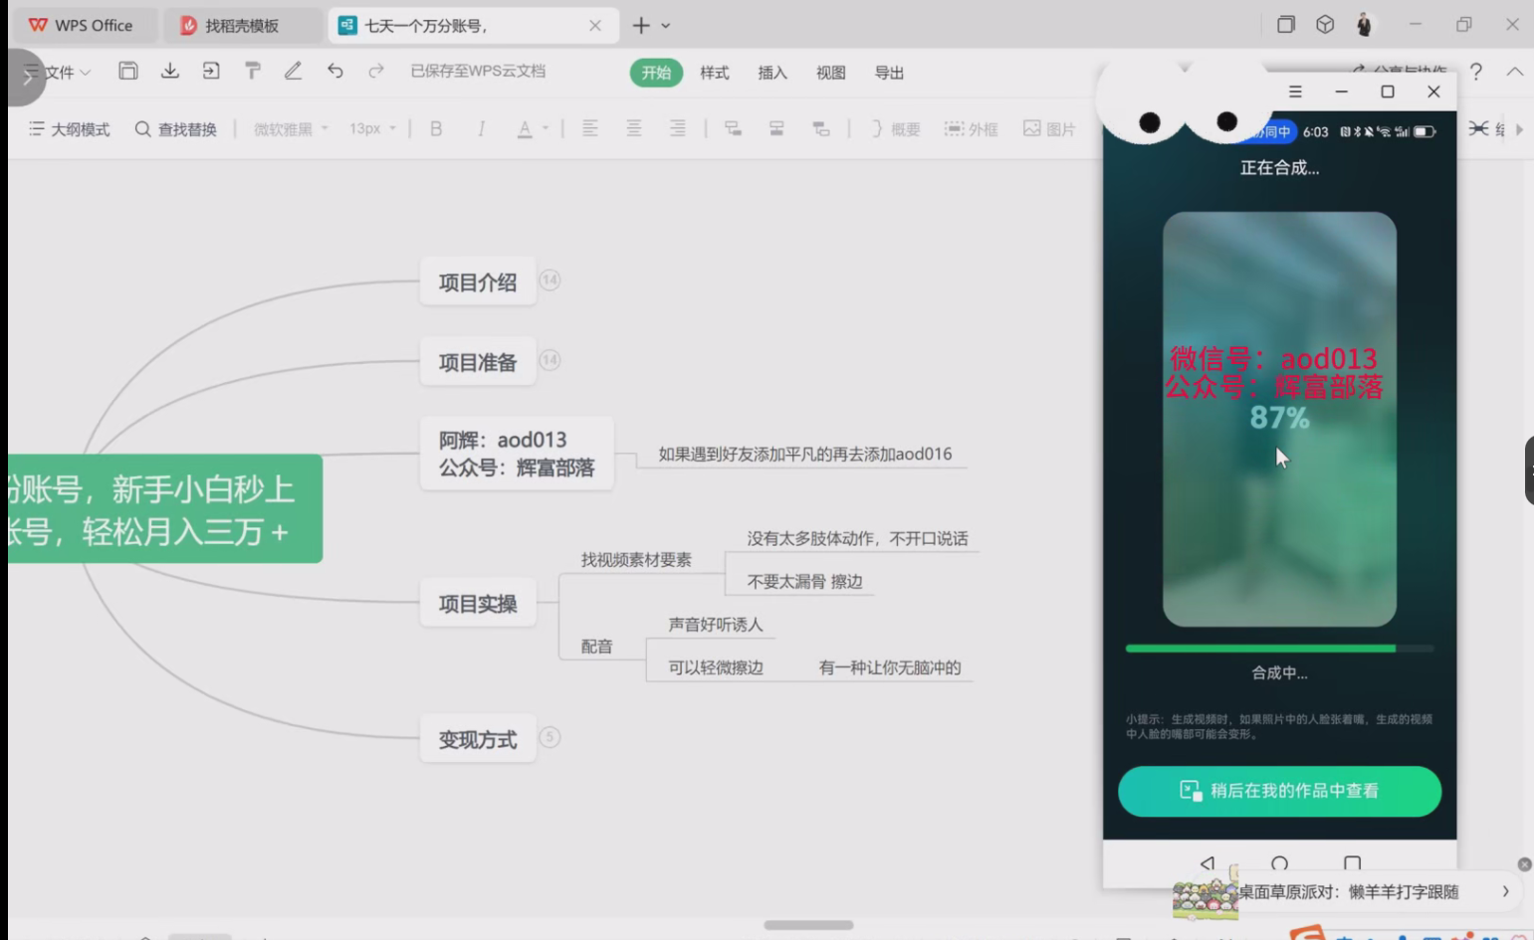Click the insert parent topic icon

[x=821, y=128]
